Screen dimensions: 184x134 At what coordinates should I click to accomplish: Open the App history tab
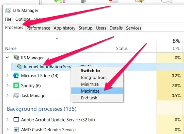pyautogui.click(x=64, y=28)
